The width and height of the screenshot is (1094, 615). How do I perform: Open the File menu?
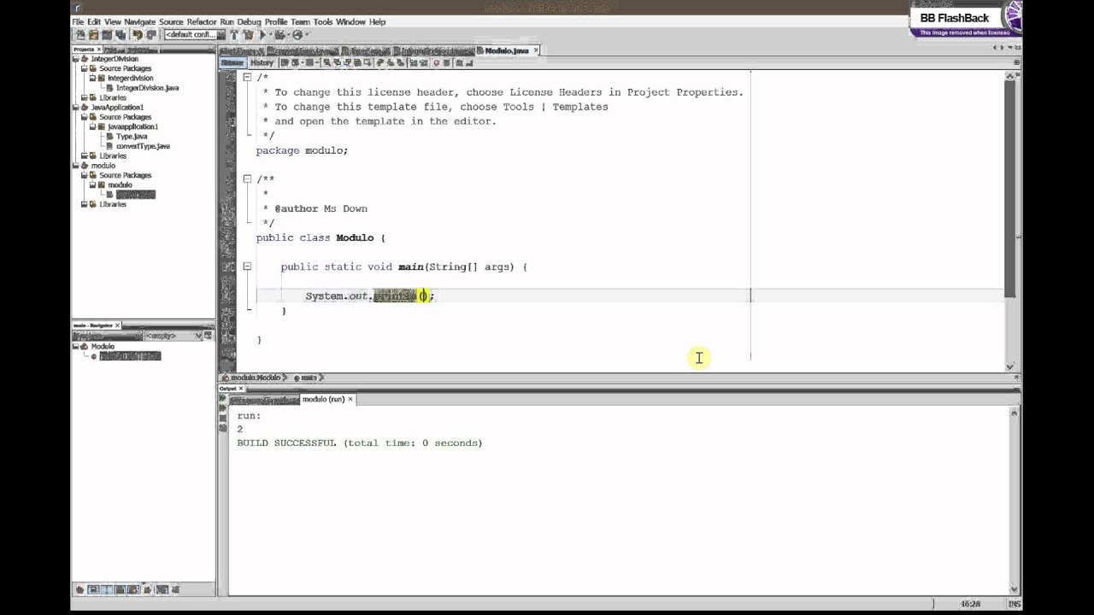coord(78,21)
